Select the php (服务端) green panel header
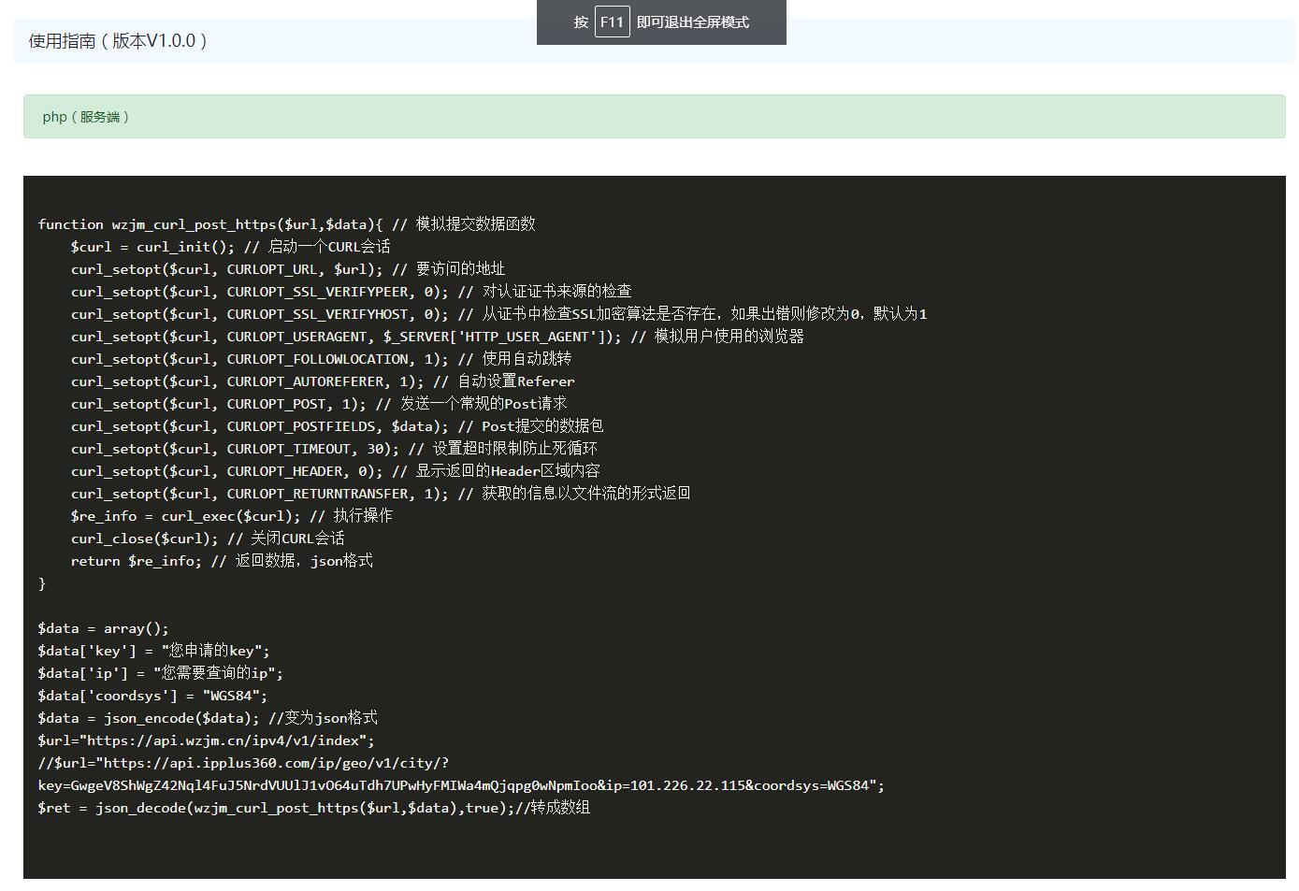 [x=86, y=117]
